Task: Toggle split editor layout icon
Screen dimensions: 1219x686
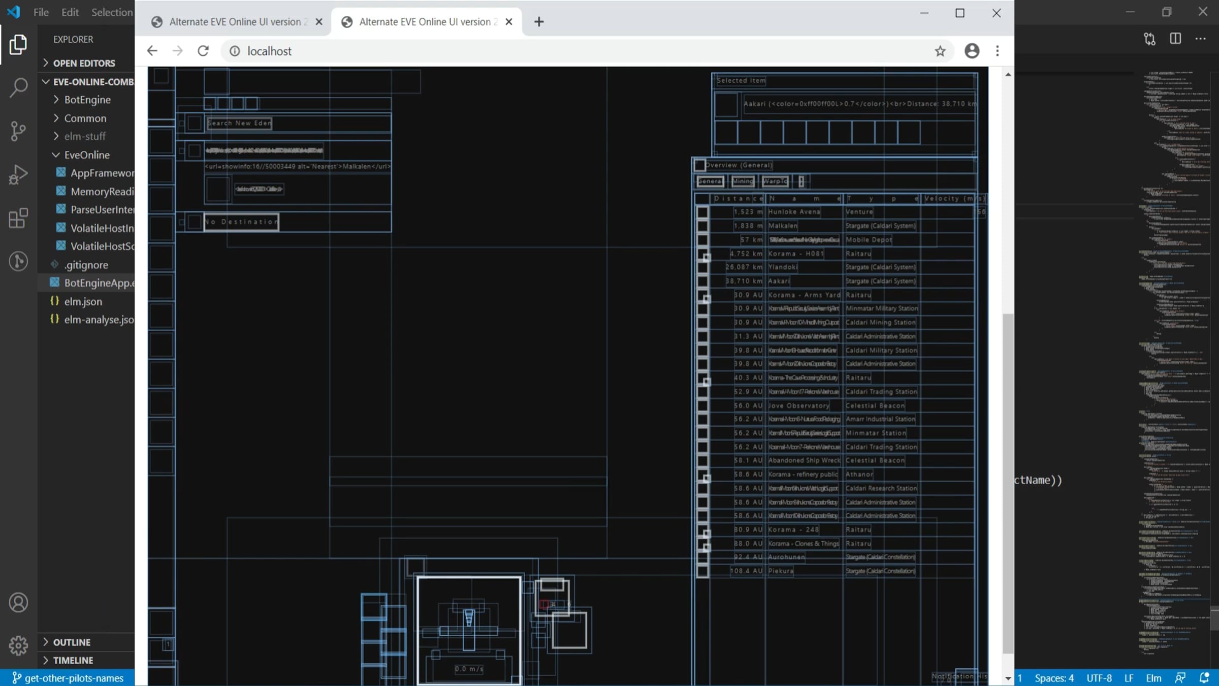Action: (x=1175, y=39)
